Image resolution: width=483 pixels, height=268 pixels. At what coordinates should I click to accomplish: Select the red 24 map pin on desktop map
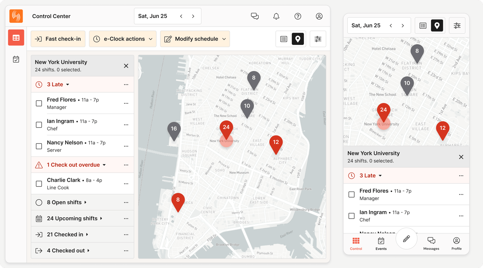point(226,129)
